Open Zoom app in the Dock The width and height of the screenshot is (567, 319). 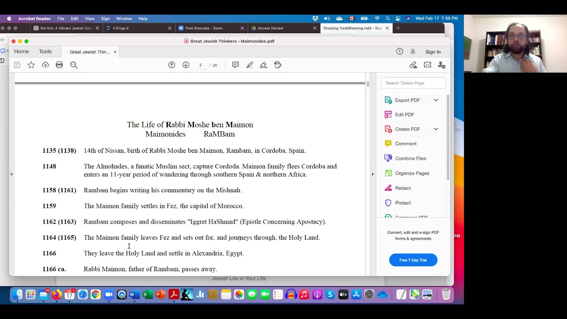[109, 295]
